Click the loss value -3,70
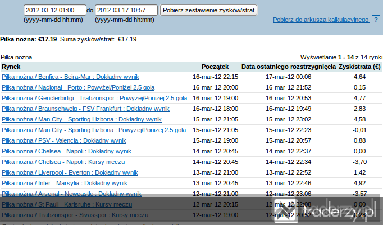Viewport: 383px width, 225px height. tap(359, 162)
